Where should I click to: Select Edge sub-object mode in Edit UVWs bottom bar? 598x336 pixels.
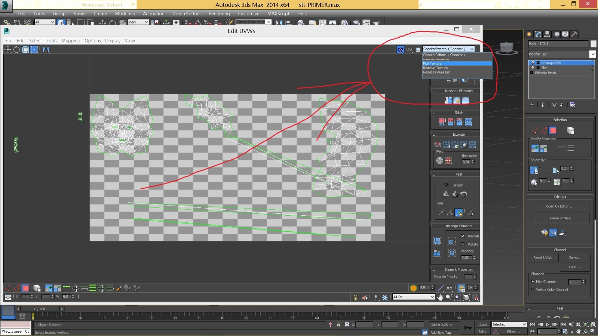(x=16, y=288)
